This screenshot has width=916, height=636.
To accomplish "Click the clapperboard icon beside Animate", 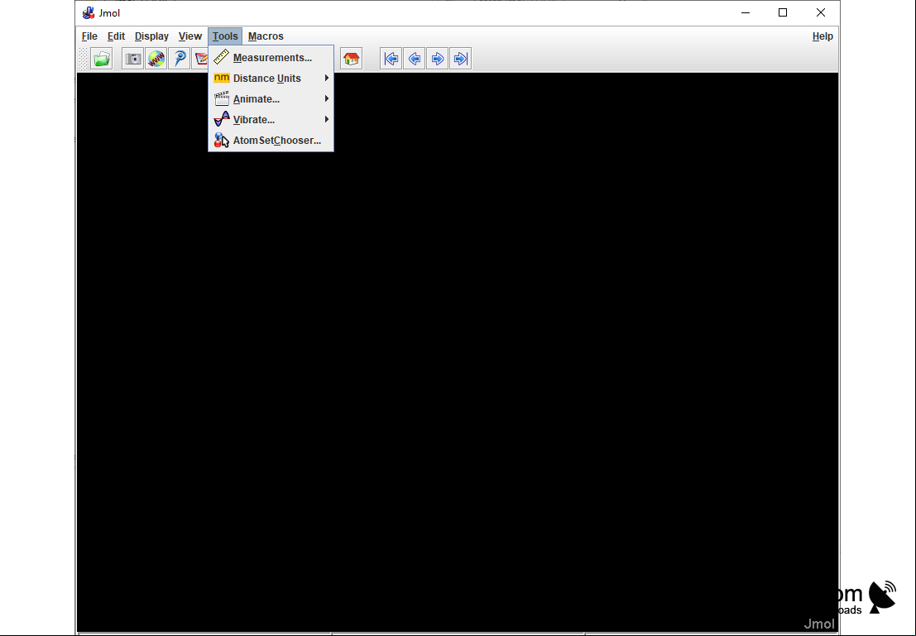I will click(x=222, y=98).
